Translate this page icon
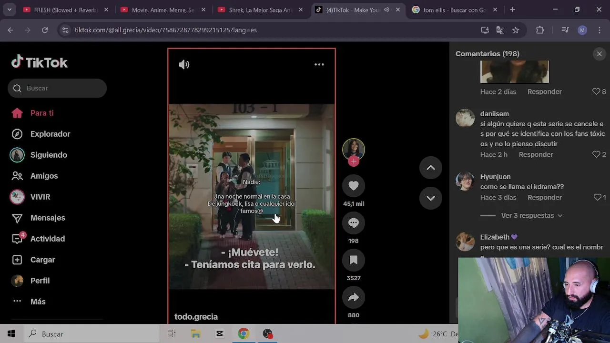The width and height of the screenshot is (610, 343). (x=500, y=30)
